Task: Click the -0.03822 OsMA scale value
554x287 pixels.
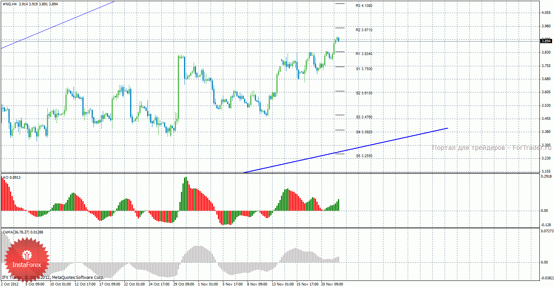Action: (x=547, y=278)
